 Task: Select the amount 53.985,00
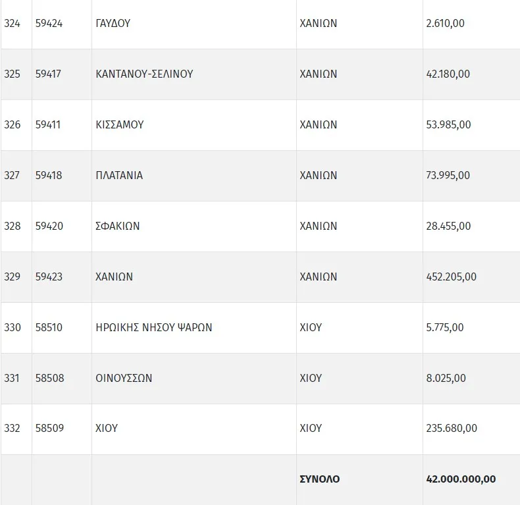[448, 124]
